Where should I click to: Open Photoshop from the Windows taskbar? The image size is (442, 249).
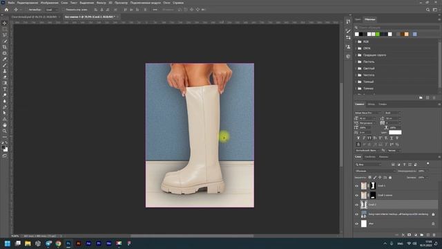tap(68, 243)
